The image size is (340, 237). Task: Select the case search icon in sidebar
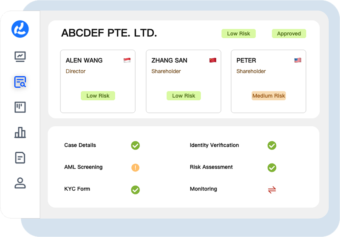(20, 82)
